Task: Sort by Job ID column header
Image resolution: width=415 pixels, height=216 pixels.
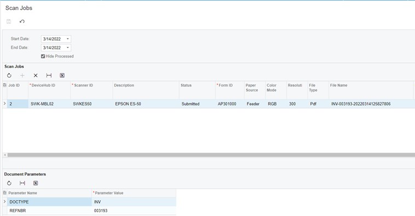Action: (18, 90)
